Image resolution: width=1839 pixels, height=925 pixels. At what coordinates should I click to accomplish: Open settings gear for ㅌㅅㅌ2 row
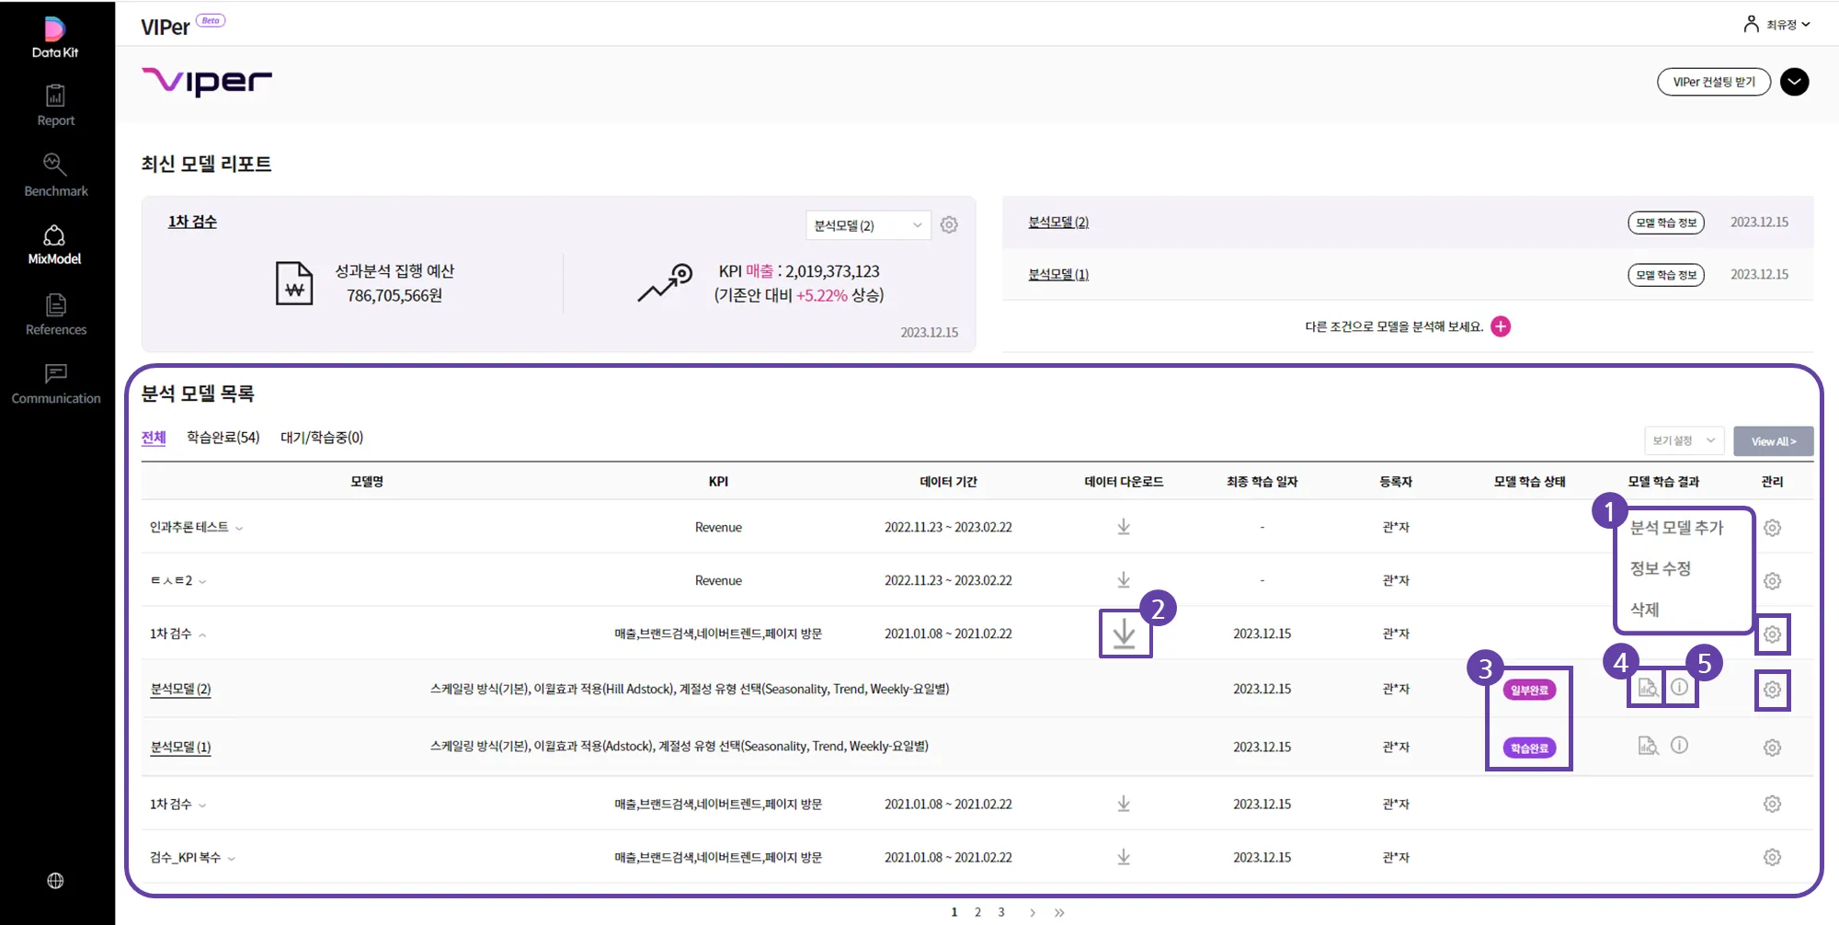pyautogui.click(x=1772, y=581)
